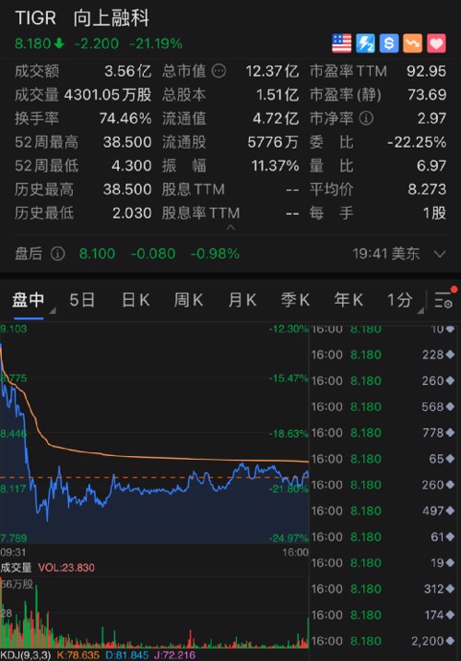Tap the KDJ(9,3,3) indicator label
This screenshot has width=461, height=661.
[x=25, y=655]
